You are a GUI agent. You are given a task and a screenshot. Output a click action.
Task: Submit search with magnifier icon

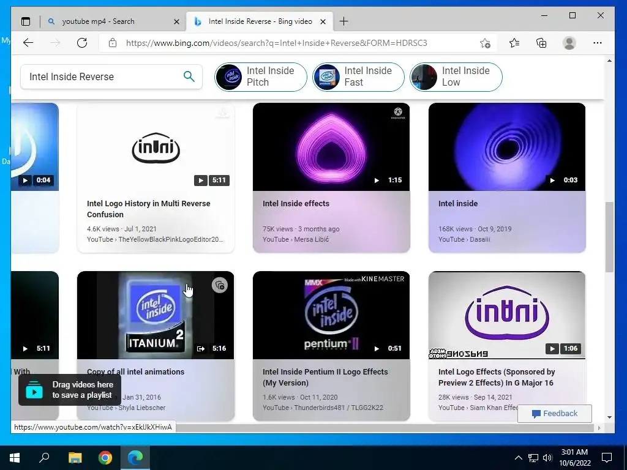pos(189,76)
